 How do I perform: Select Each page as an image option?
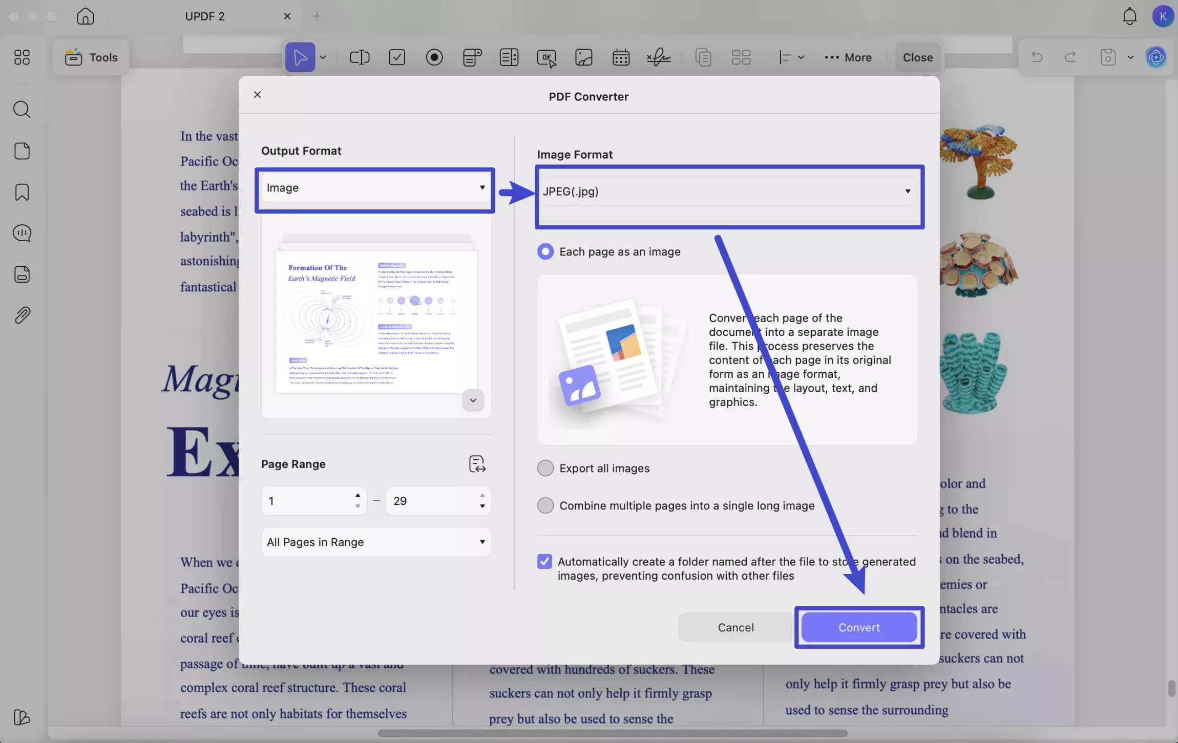(x=545, y=251)
